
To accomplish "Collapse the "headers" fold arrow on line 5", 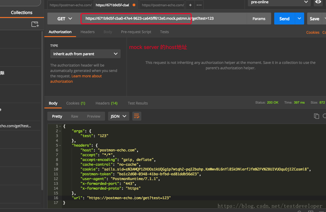I will tap(60, 145).
